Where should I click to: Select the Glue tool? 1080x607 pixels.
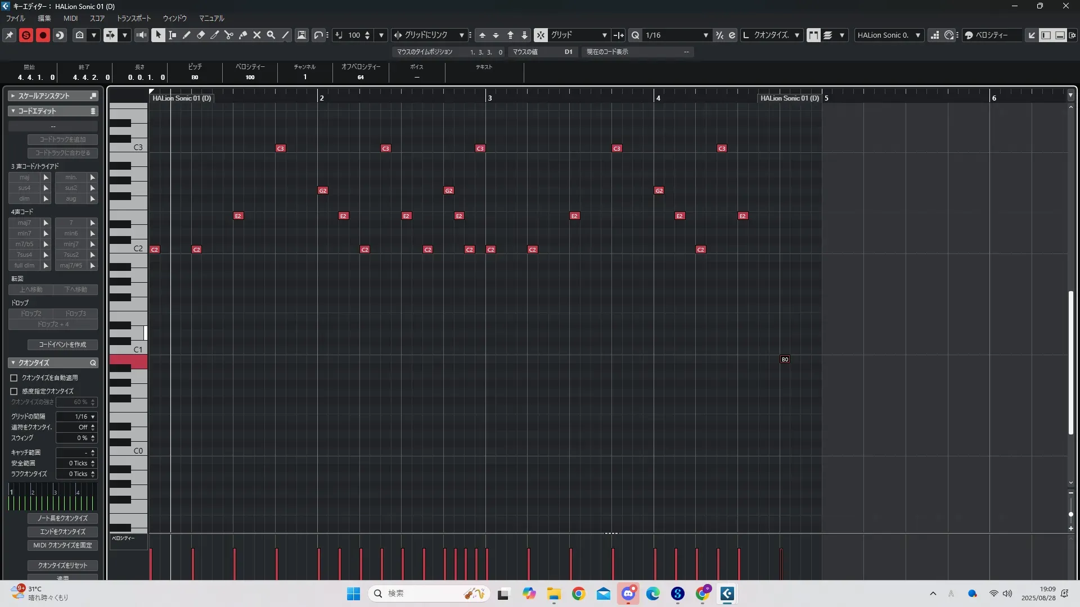(243, 35)
